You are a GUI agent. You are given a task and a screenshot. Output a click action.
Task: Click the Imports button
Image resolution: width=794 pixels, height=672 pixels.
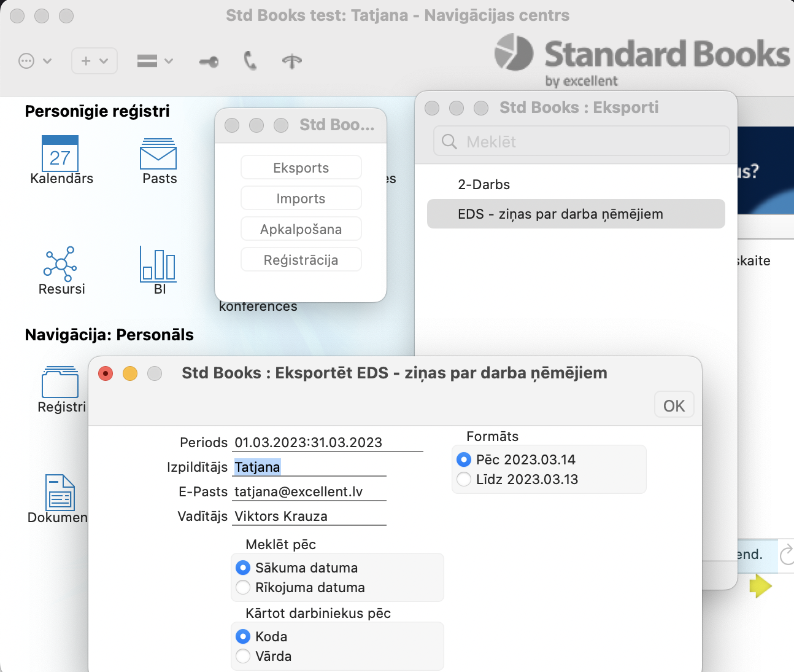(x=301, y=198)
